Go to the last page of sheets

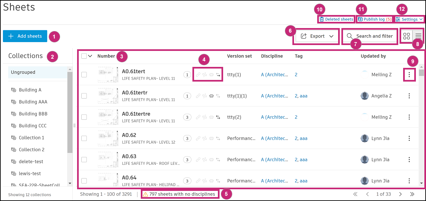[x=412, y=194]
